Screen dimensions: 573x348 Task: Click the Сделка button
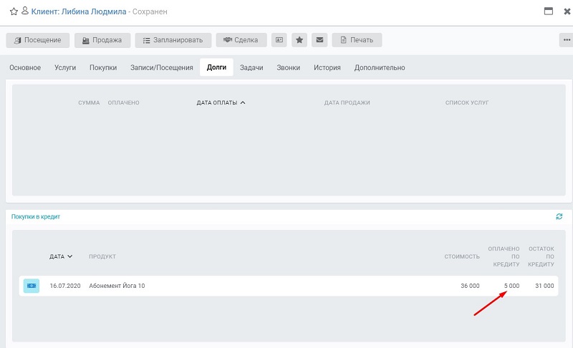(x=241, y=40)
